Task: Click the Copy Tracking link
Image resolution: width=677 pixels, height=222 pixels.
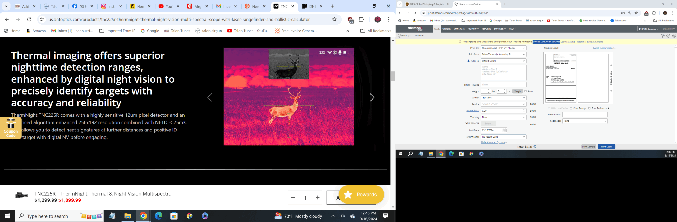Action: pyautogui.click(x=568, y=42)
